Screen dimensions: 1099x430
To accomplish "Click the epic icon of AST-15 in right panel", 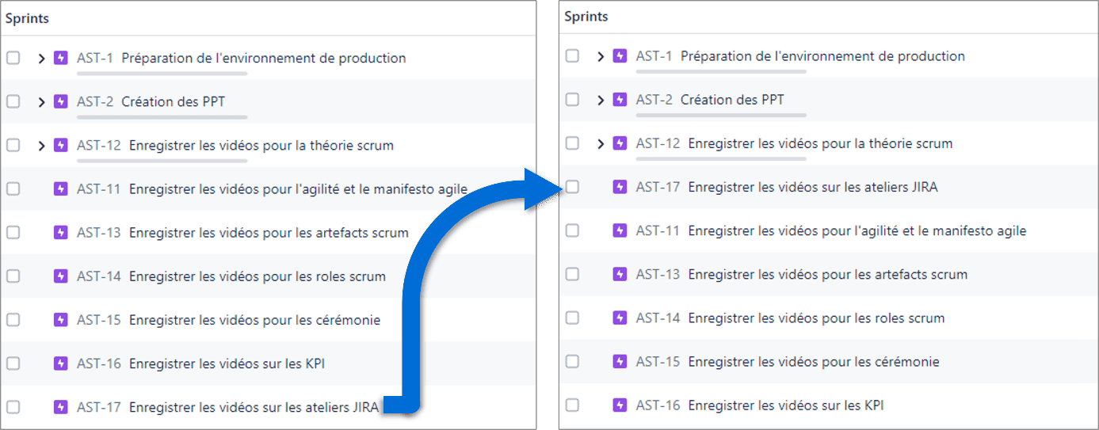I will (x=620, y=362).
